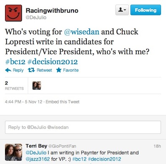Click the retweeter's avatar thumbnail
Viewport: 166px width, 164px height.
(x=37, y=85)
